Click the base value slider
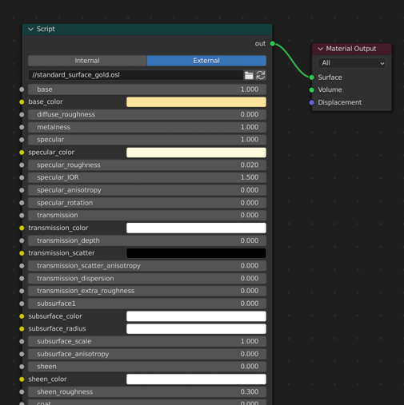The image size is (404, 405). (147, 89)
